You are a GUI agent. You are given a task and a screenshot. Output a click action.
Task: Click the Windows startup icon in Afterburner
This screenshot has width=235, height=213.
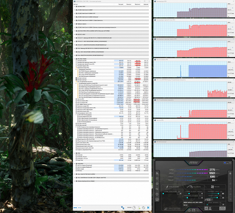(224, 163)
